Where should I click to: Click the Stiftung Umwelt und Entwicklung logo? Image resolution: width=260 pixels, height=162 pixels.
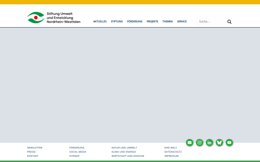point(54,18)
